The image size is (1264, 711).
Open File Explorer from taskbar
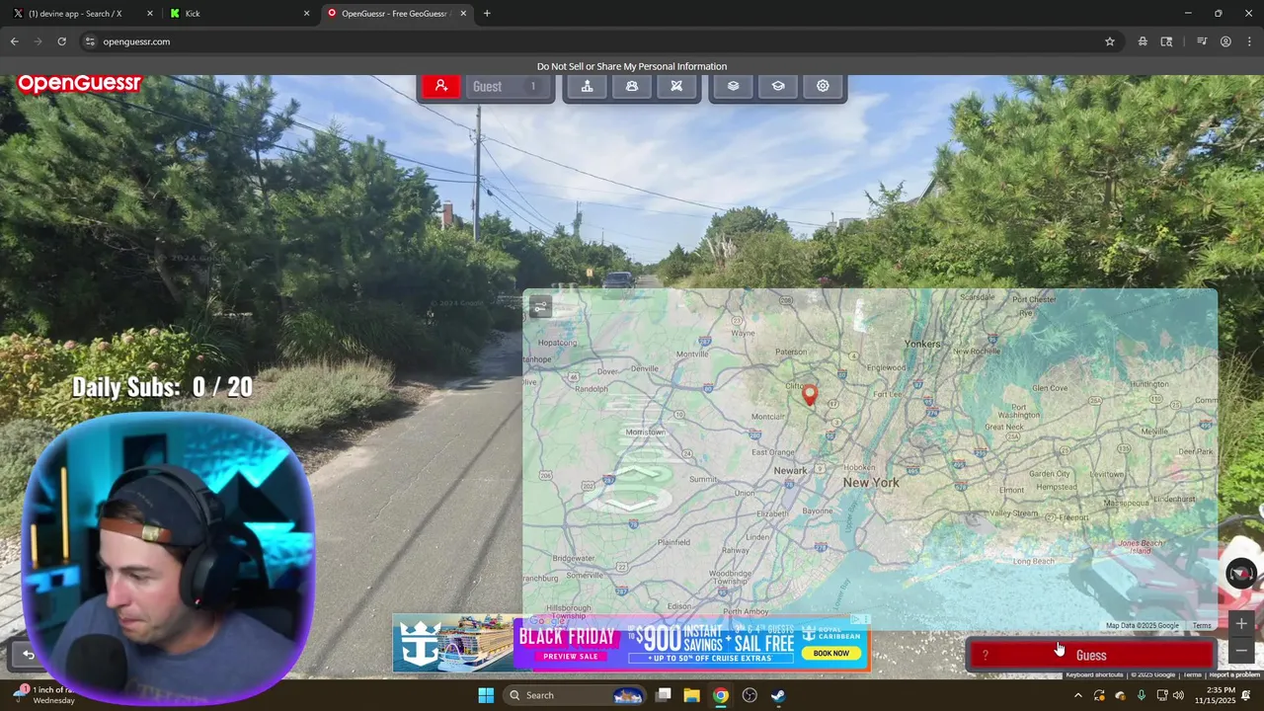tap(691, 695)
